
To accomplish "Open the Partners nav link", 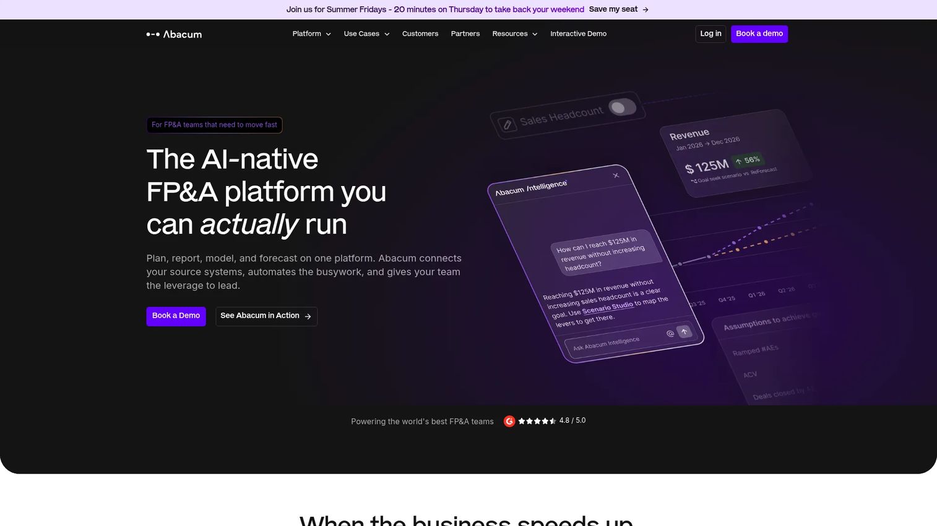I will [x=465, y=34].
